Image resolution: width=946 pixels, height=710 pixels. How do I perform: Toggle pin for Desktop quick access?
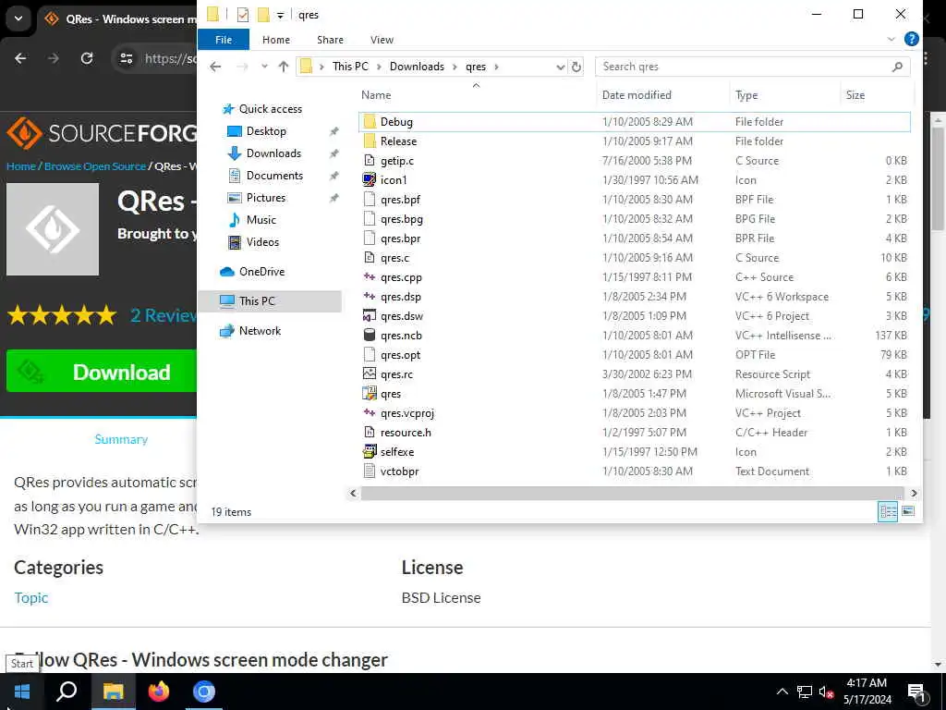tap(334, 131)
